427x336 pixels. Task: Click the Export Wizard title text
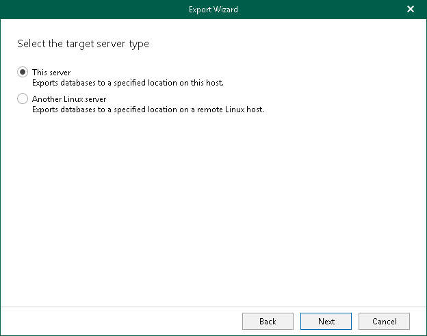213,10
